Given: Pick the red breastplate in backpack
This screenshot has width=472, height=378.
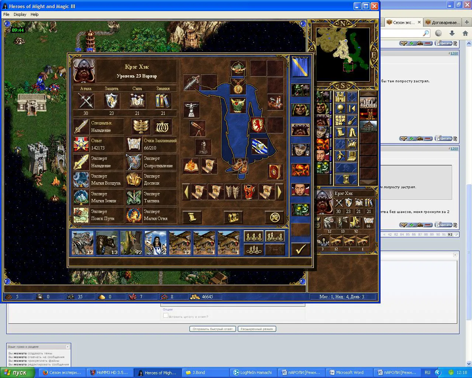Looking at the screenshot, I should tap(249, 192).
